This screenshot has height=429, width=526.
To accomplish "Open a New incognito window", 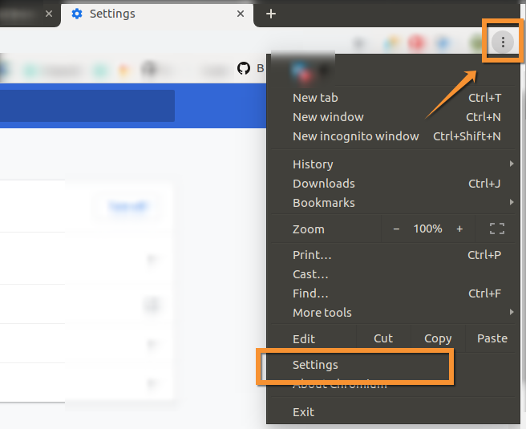I will click(355, 136).
